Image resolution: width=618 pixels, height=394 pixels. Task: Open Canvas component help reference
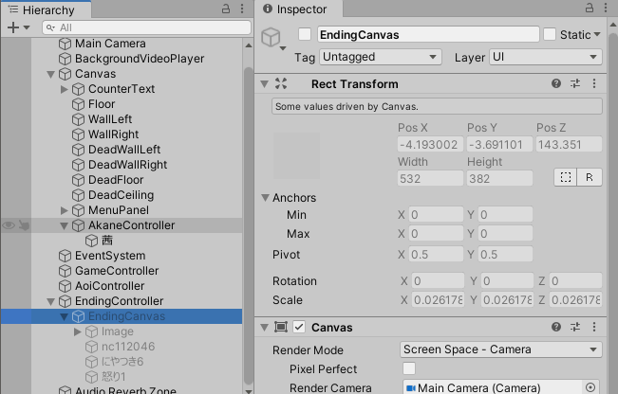[556, 327]
